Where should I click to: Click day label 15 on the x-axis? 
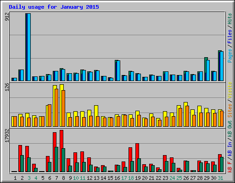tap(110, 178)
